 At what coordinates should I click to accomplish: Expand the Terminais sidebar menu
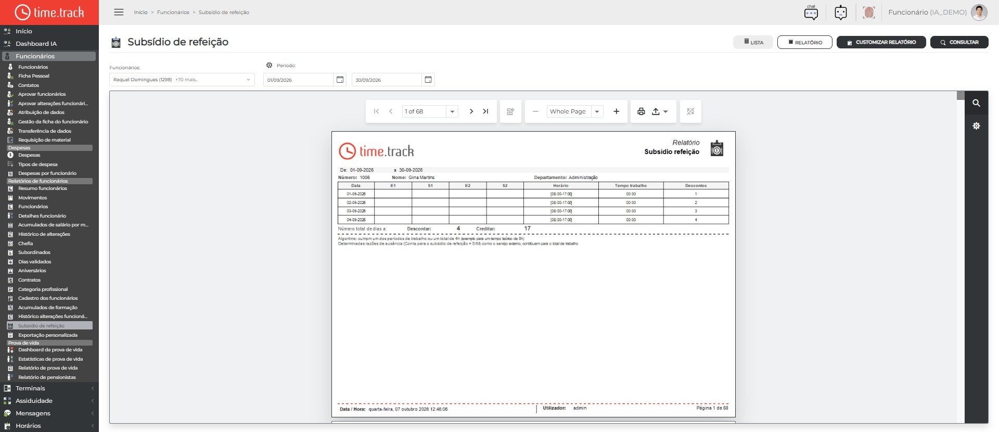(49, 388)
